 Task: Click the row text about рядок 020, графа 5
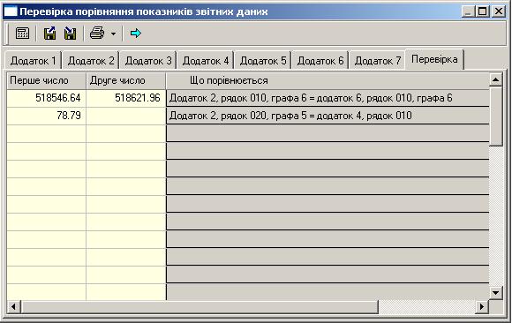click(x=328, y=116)
